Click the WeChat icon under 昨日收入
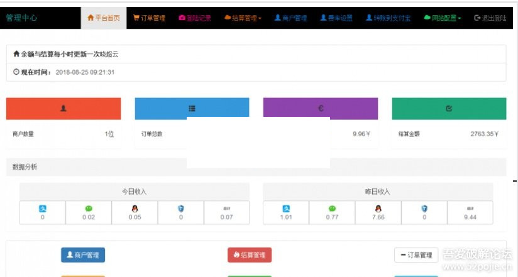518x277 pixels. coord(332,209)
